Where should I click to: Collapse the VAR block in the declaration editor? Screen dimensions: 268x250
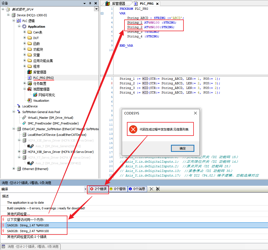point(102,13)
